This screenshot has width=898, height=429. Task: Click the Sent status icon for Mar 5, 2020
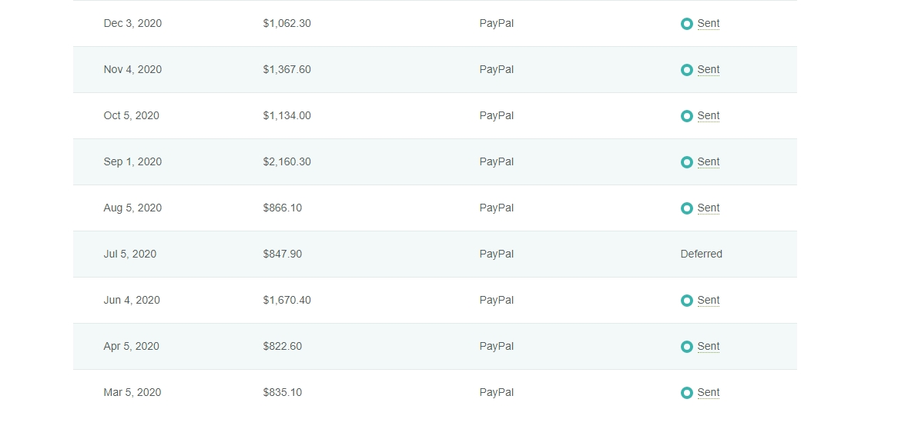click(687, 393)
